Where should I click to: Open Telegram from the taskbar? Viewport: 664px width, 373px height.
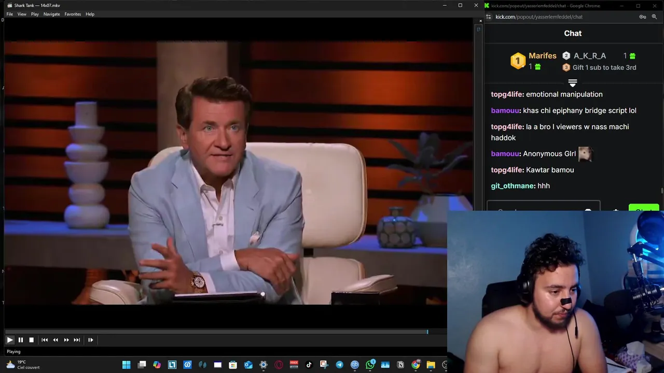point(339,365)
